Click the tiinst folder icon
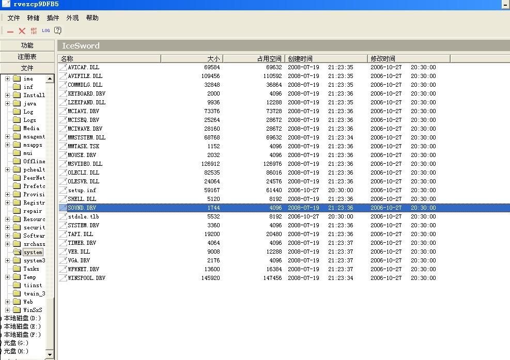Viewport: 510px width, 360px height. pyautogui.click(x=17, y=285)
